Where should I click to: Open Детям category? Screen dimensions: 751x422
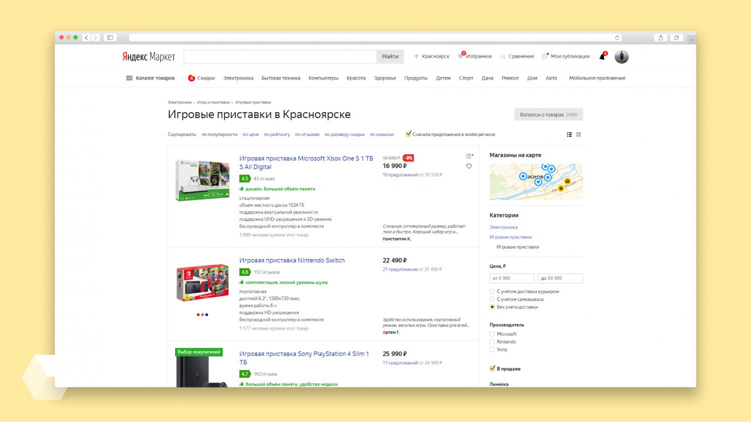[443, 78]
